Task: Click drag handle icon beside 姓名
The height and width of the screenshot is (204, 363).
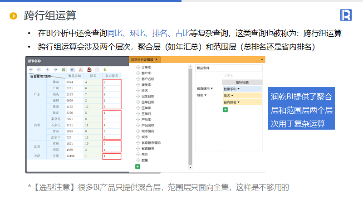Action: point(138,90)
